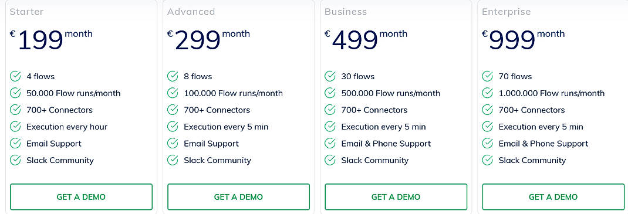Click the '70 flows' text

[x=515, y=76]
